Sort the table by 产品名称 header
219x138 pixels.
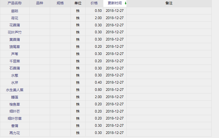point(15,3)
